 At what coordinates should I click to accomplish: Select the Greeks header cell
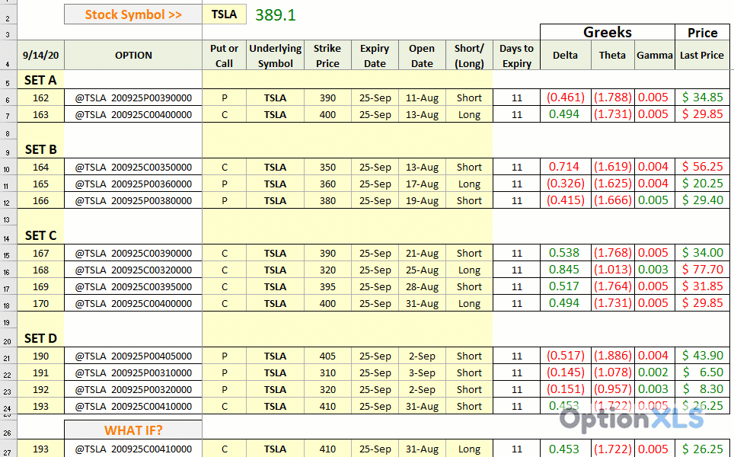pyautogui.click(x=607, y=32)
